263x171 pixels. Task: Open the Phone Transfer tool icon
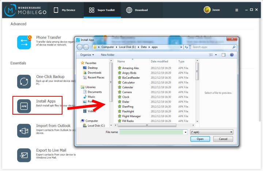pyautogui.click(x=24, y=42)
